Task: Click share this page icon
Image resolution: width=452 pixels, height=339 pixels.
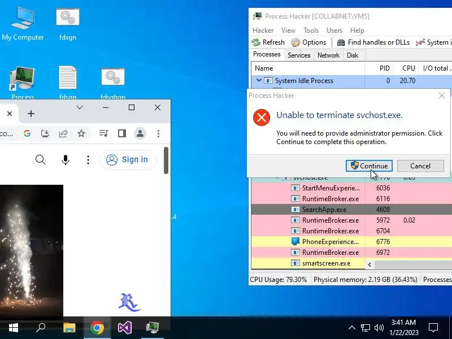Action: tap(63, 133)
